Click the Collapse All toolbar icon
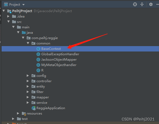Viewport: 159px width, 124px height. pyautogui.click(x=142, y=4)
